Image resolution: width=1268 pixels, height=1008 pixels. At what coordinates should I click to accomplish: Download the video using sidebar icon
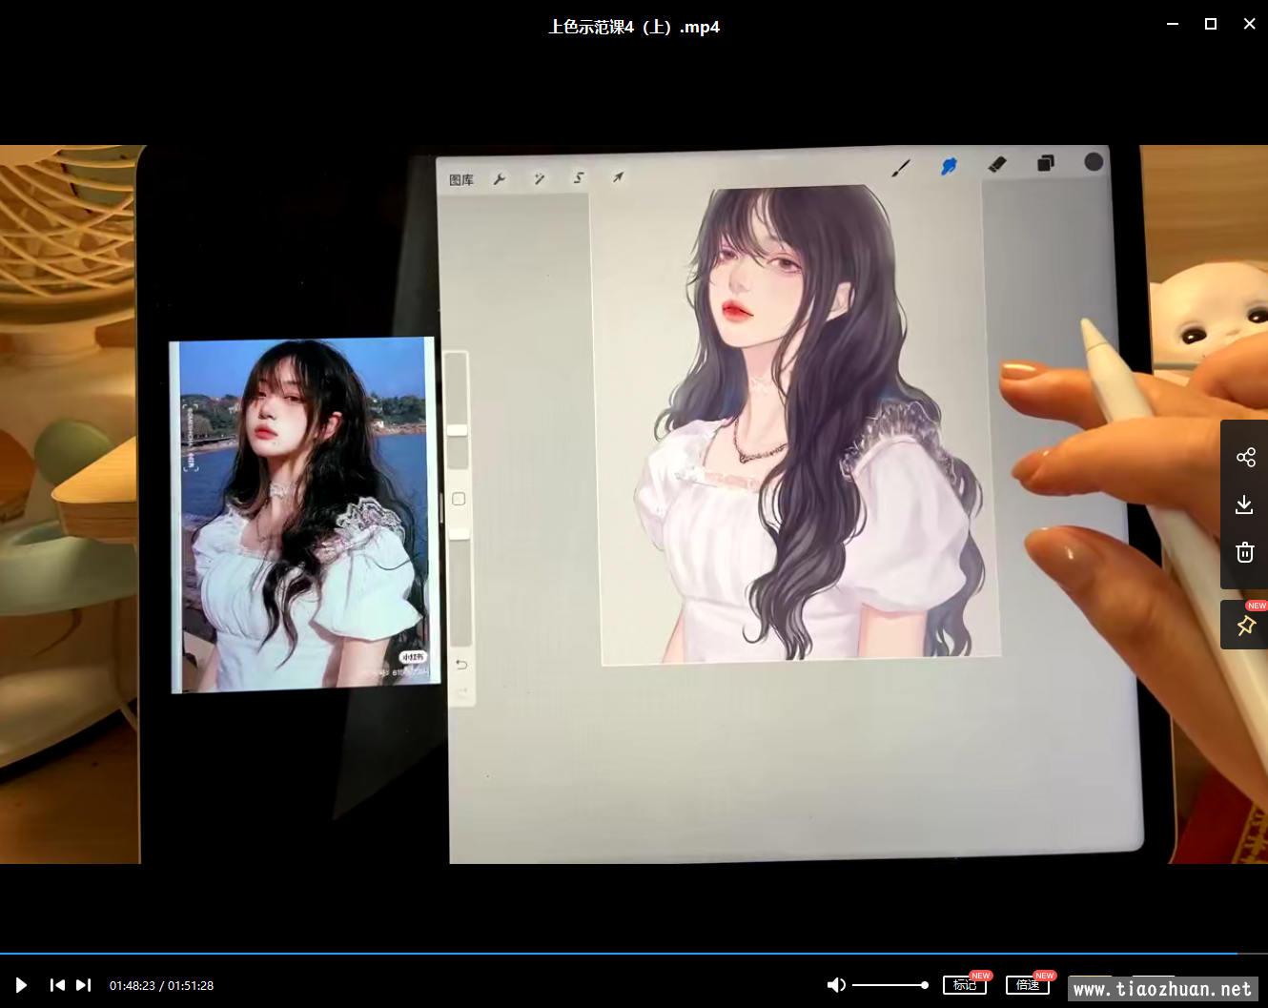pos(1244,504)
